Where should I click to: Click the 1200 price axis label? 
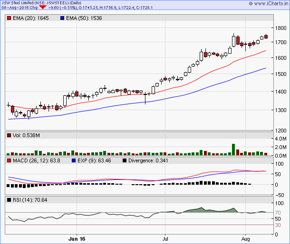[x=280, y=131]
